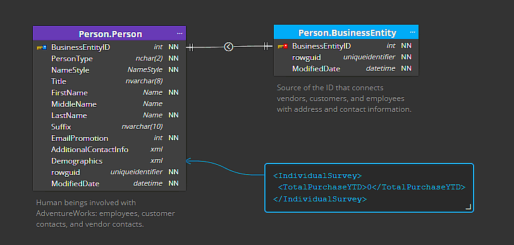Viewport: 514px width, 245px height.
Task: Select the Person.BusinessEntity table header
Action: pyautogui.click(x=346, y=32)
